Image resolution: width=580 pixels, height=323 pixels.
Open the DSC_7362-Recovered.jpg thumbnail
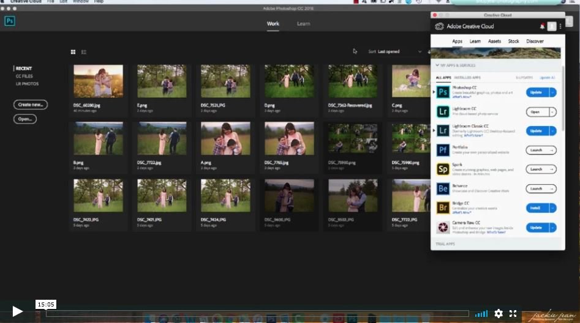[x=353, y=81]
